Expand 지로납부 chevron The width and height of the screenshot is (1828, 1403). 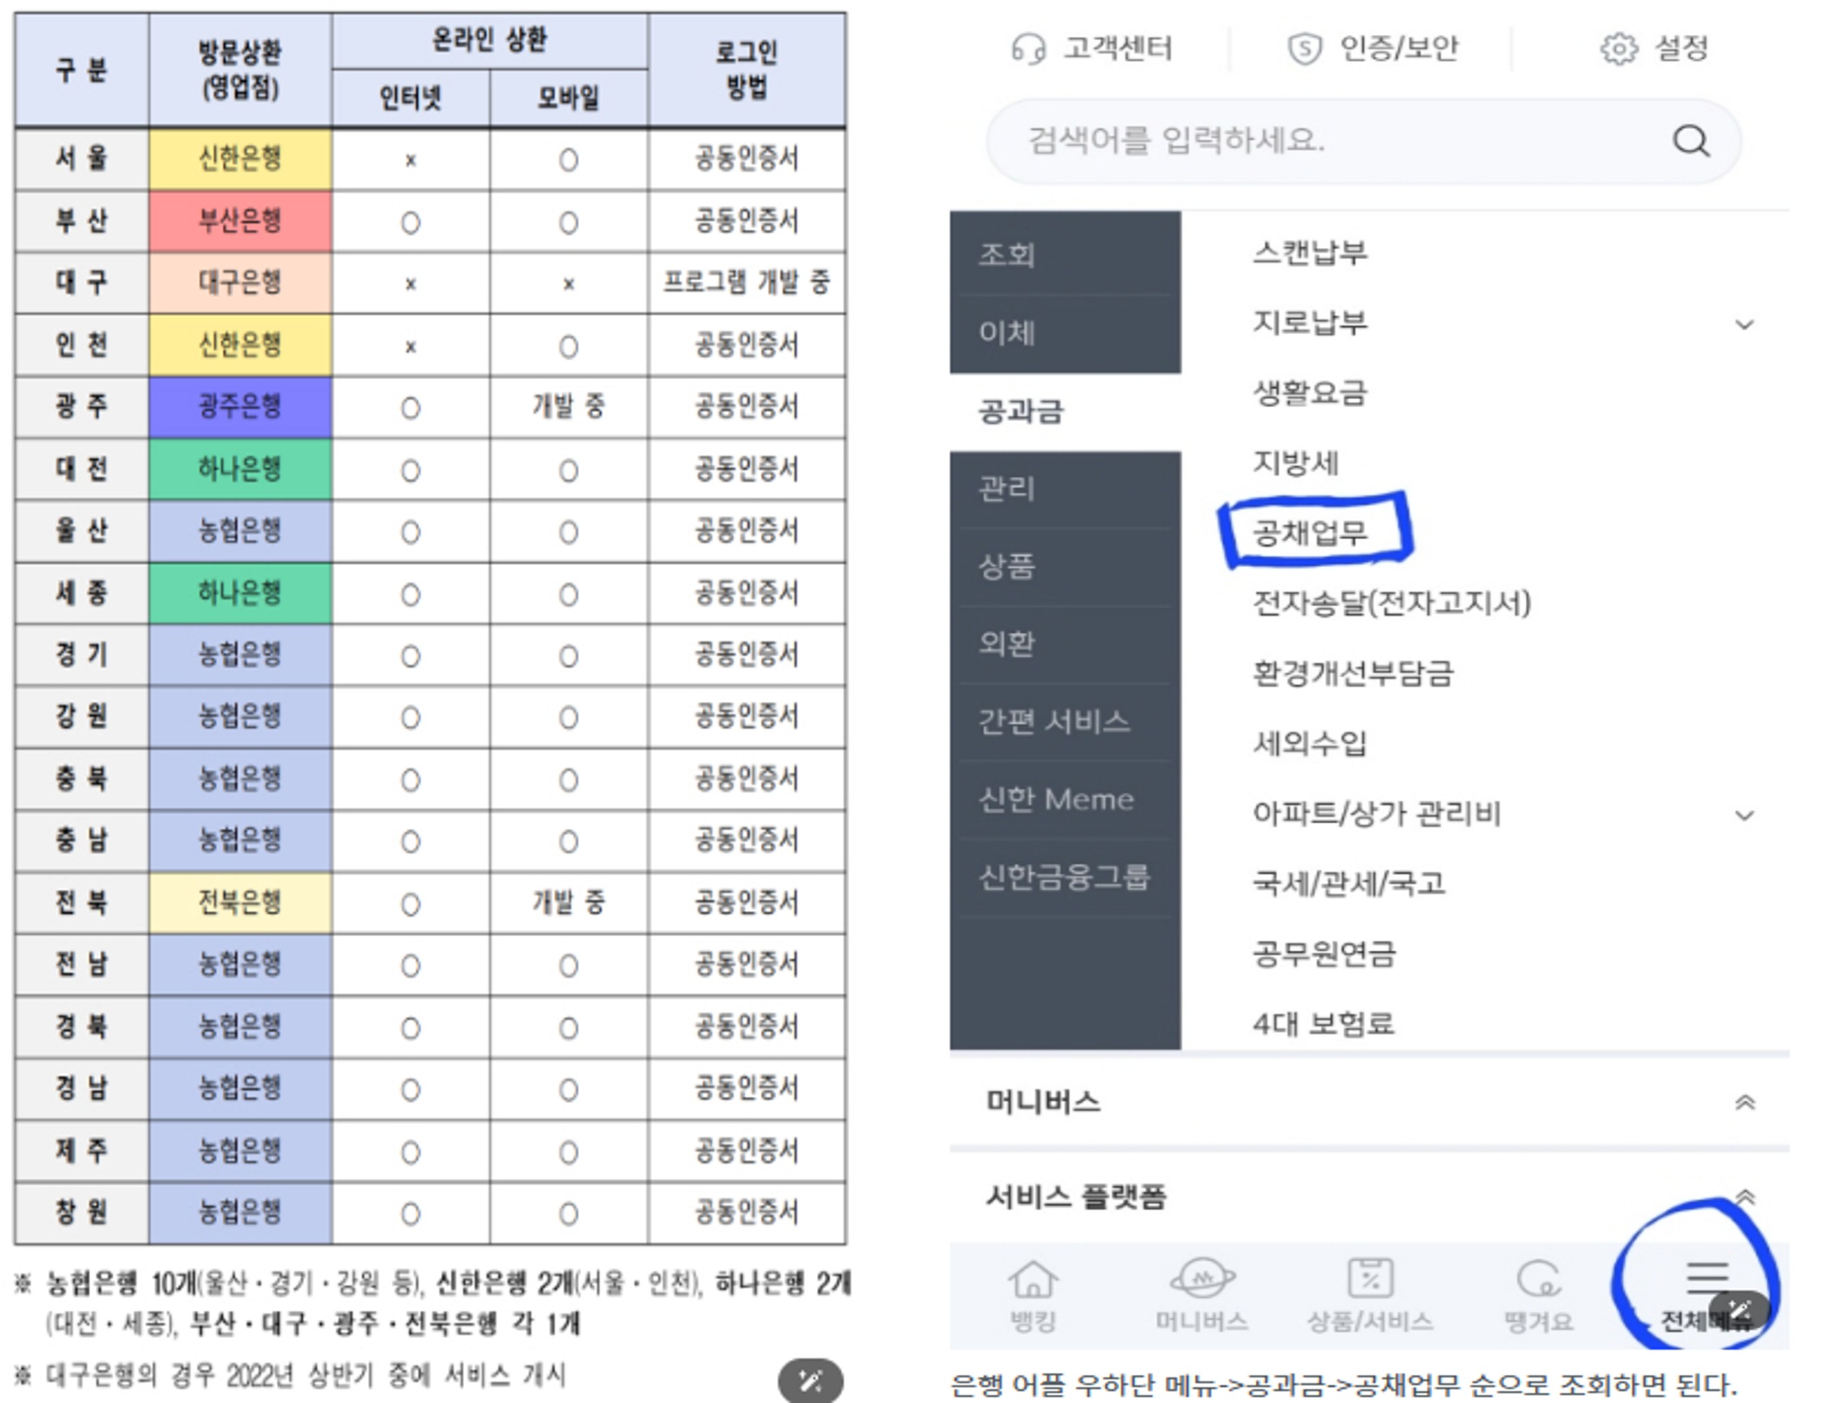(1744, 324)
